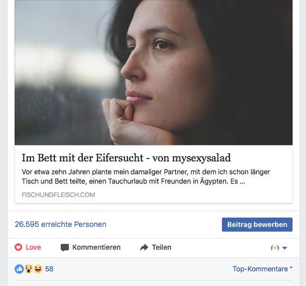This screenshot has width=306, height=286.
Task: Click the f+ post-as identity icon
Action: [x=275, y=248]
